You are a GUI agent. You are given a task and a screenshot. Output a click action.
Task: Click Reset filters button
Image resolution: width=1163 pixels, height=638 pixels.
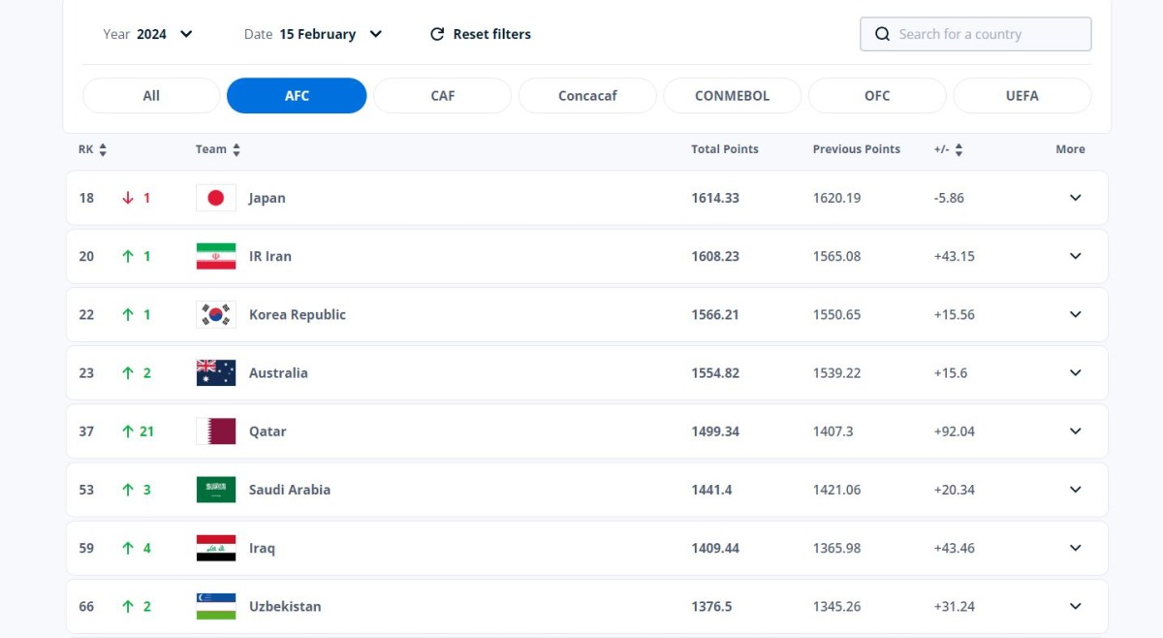[x=481, y=34]
